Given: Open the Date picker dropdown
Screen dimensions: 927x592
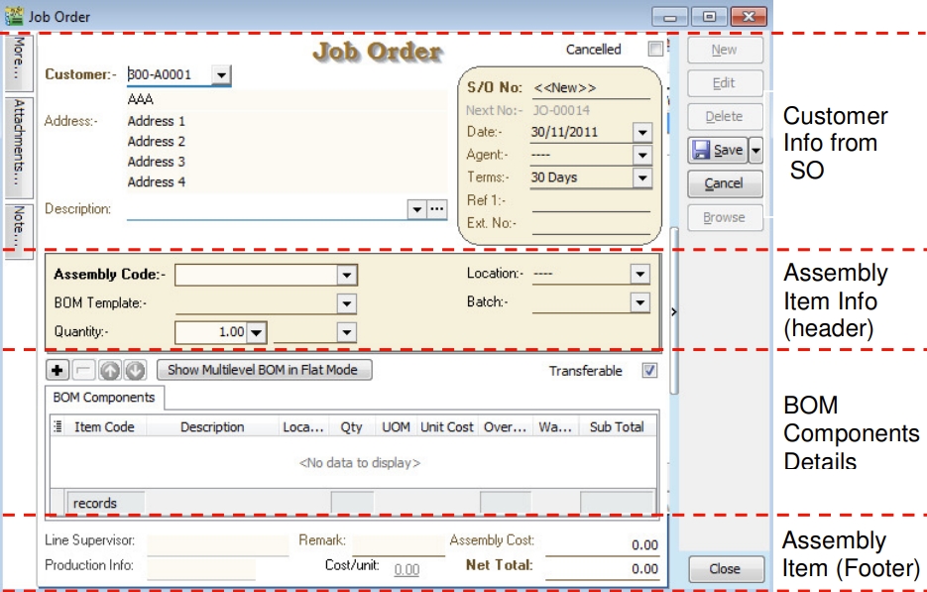Looking at the screenshot, I should (641, 132).
